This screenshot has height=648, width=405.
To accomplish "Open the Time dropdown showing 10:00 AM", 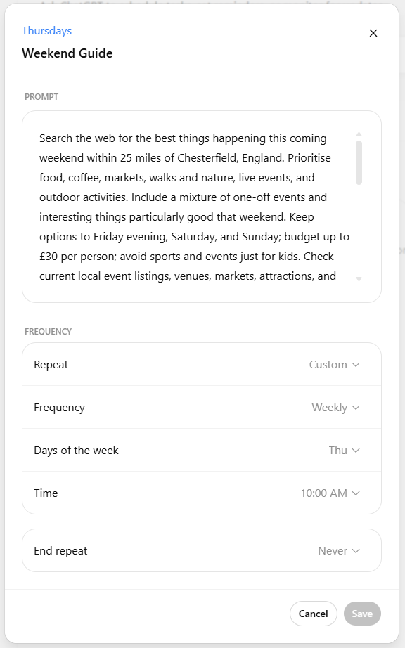I will pos(330,493).
